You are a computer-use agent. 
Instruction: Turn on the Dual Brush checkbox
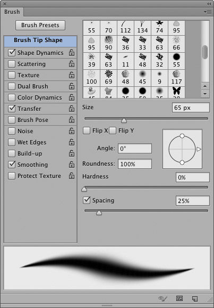pos(12,86)
